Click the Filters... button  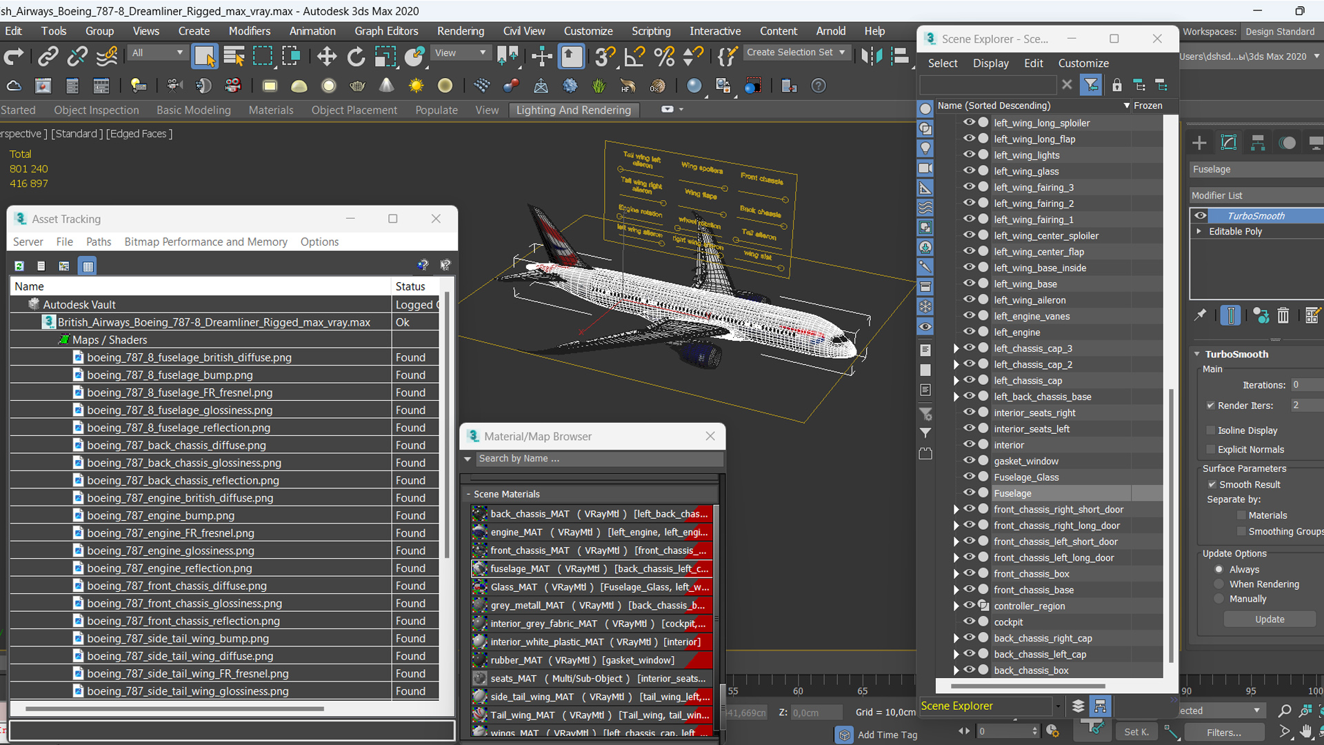[1224, 733]
